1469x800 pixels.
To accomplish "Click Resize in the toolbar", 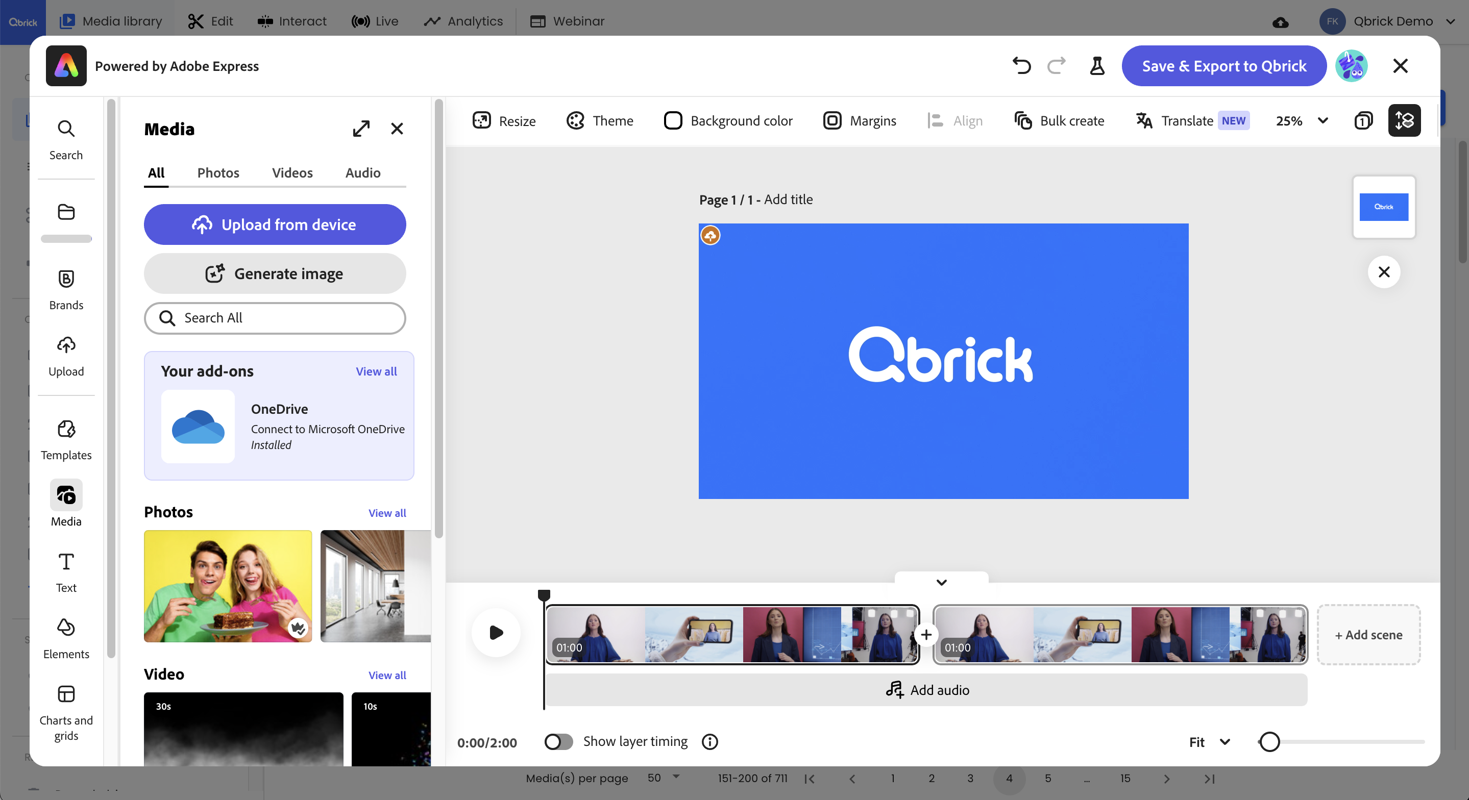I will click(504, 121).
